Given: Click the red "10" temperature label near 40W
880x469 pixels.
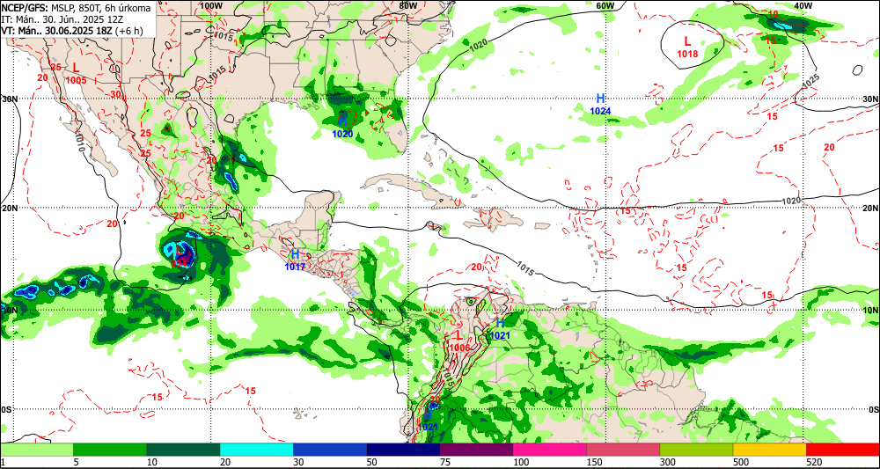Looking at the screenshot, I should (773, 15).
